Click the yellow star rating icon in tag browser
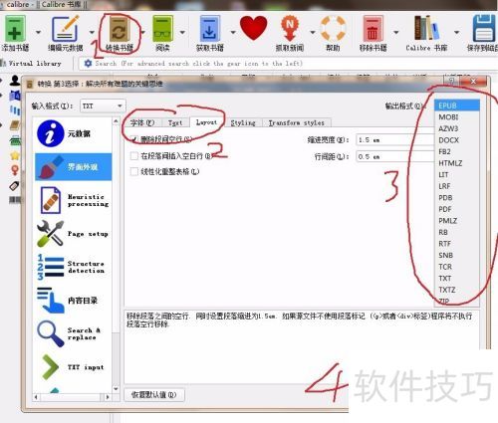This screenshot has height=423, width=498. pos(15,155)
